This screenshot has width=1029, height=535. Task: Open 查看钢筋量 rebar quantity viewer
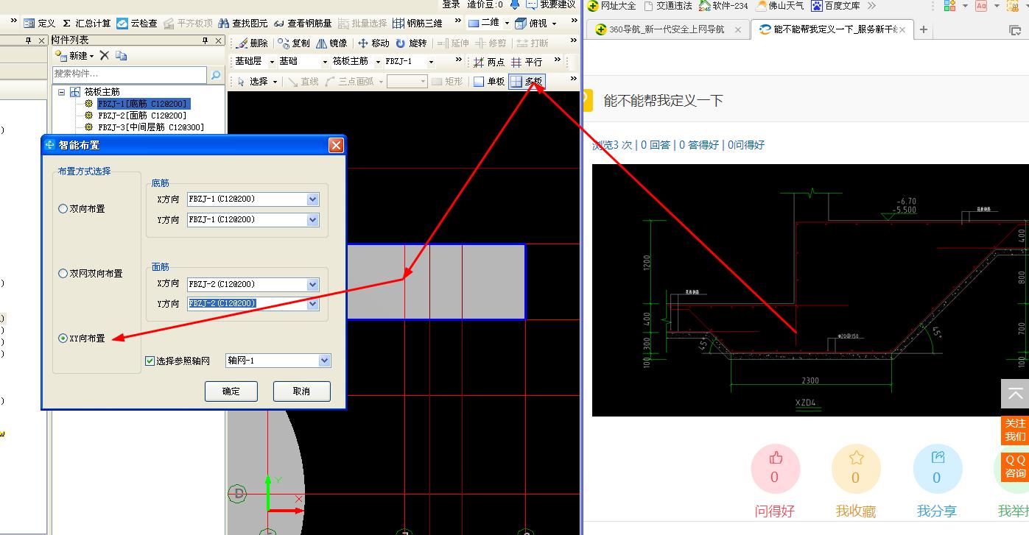(303, 23)
